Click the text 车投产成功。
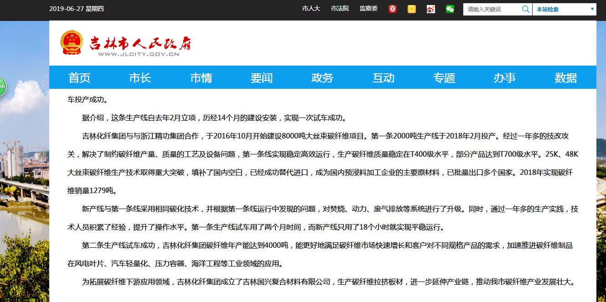 pyautogui.click(x=88, y=100)
